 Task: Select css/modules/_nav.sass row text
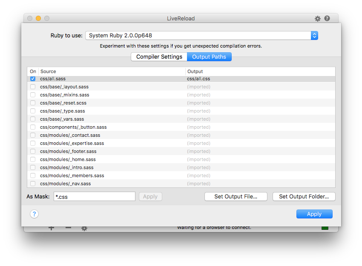65,184
